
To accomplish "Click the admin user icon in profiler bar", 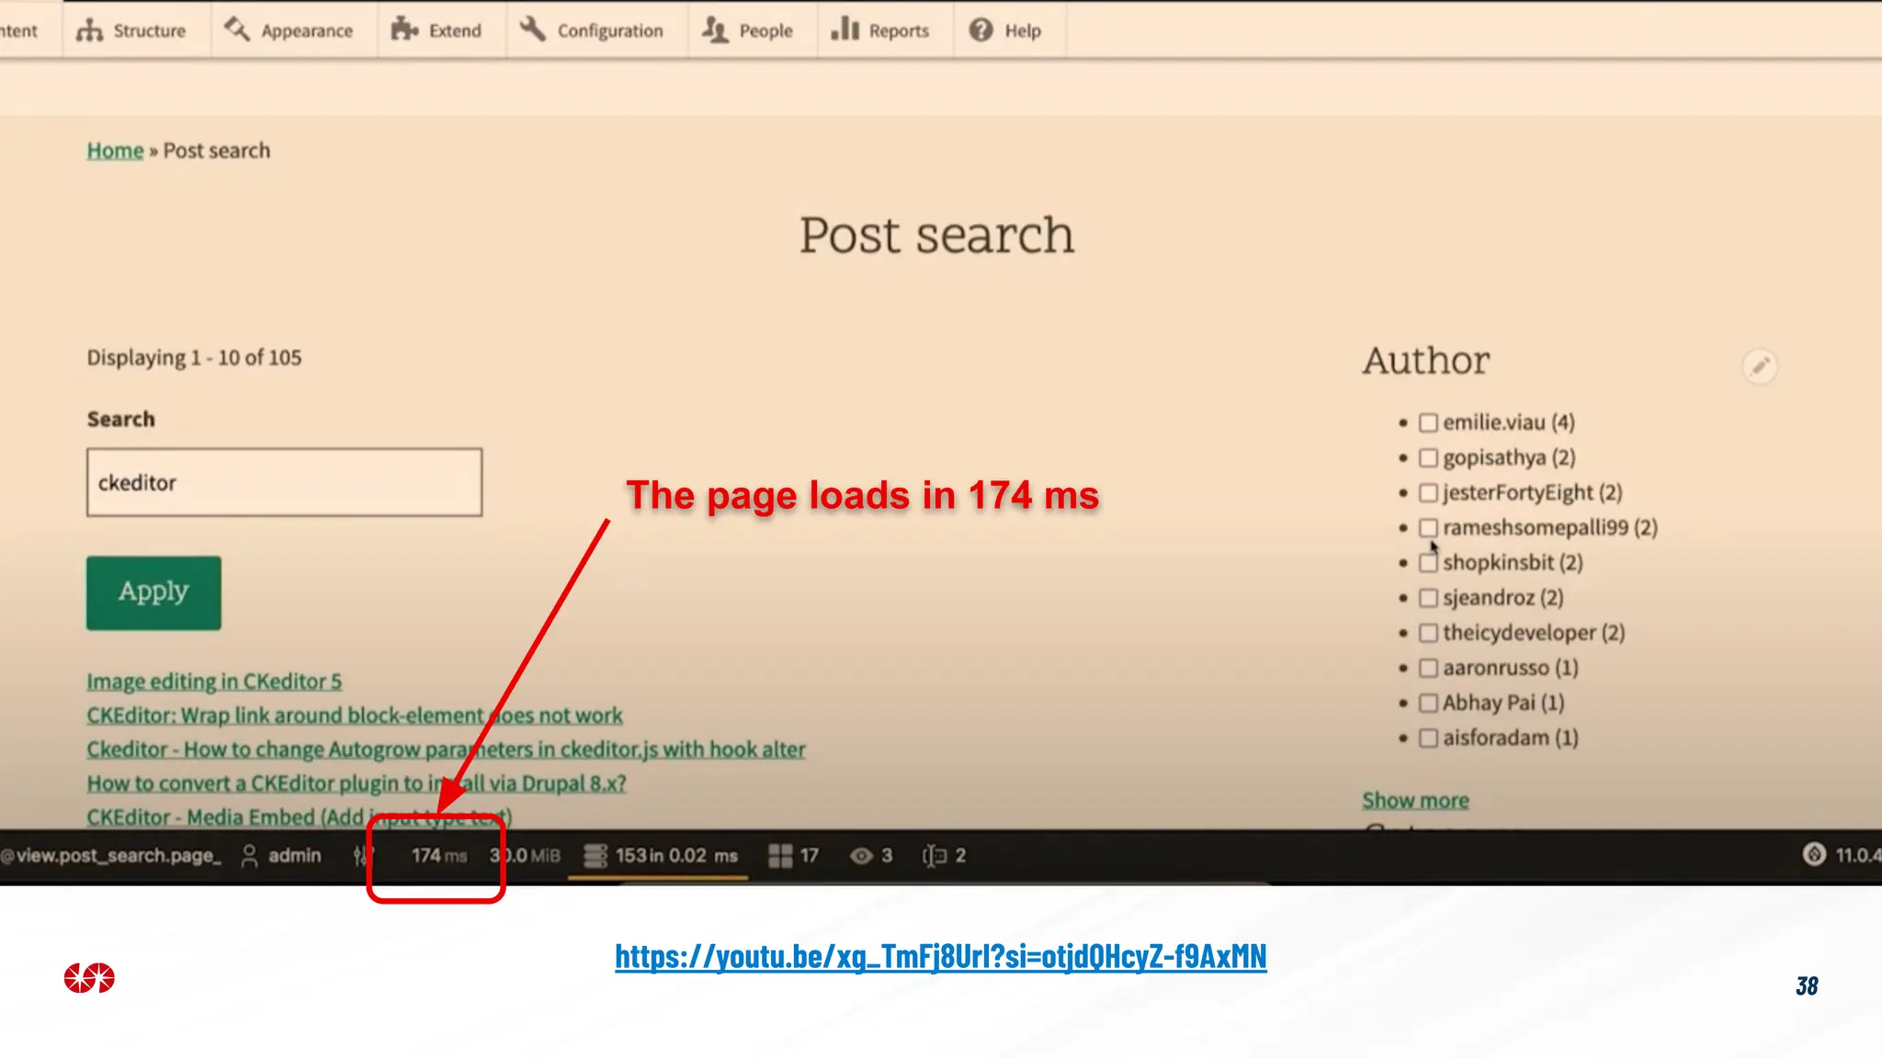I will (x=249, y=856).
